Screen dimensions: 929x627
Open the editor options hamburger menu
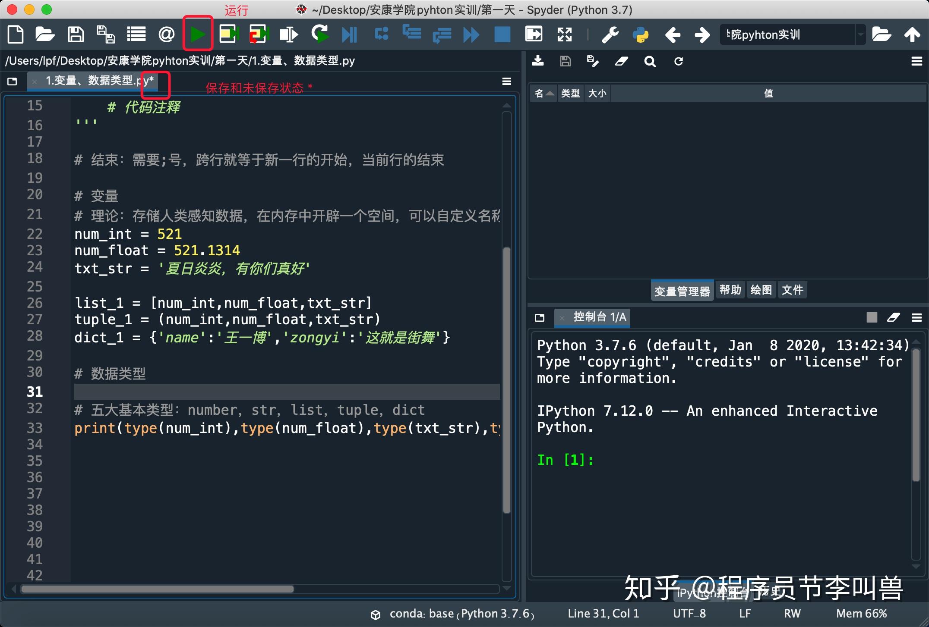[506, 81]
